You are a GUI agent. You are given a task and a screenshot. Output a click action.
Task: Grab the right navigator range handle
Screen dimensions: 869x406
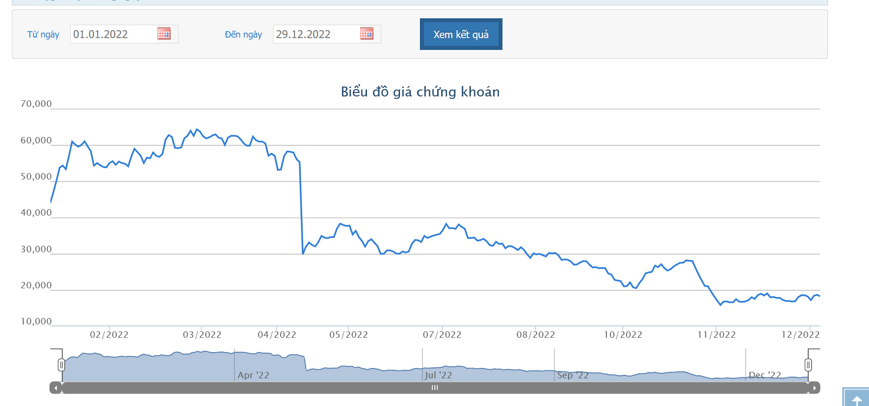click(x=808, y=365)
